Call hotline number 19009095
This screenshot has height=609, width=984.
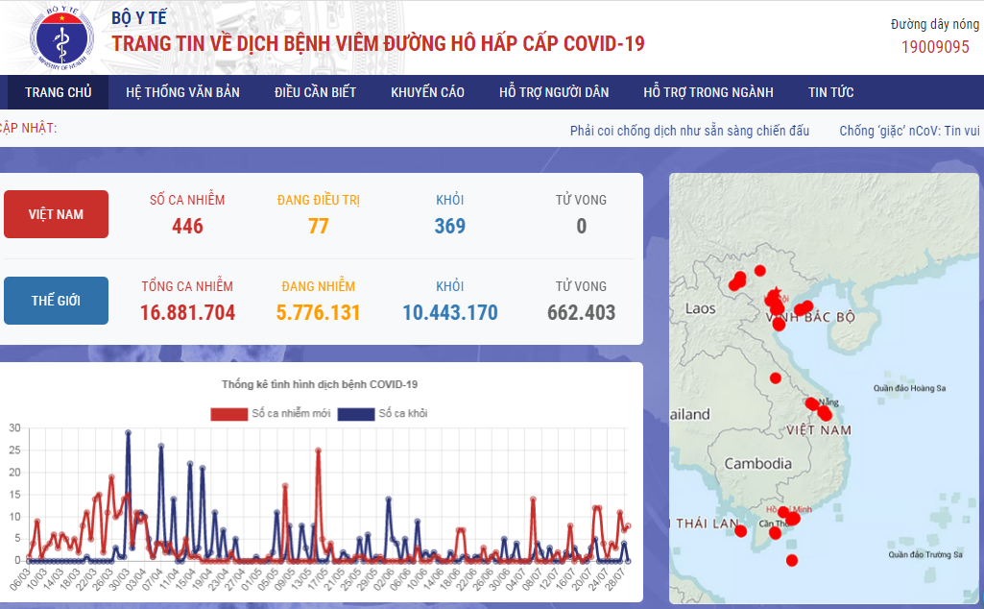pyautogui.click(x=934, y=46)
